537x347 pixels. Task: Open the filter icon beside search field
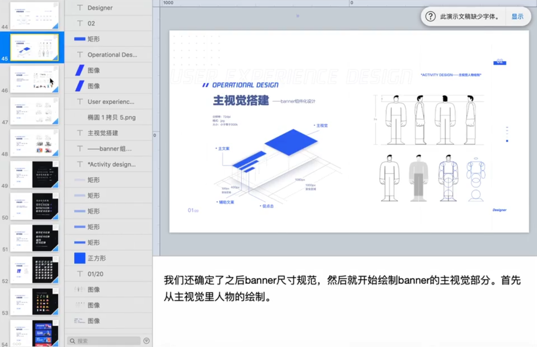[146, 341]
